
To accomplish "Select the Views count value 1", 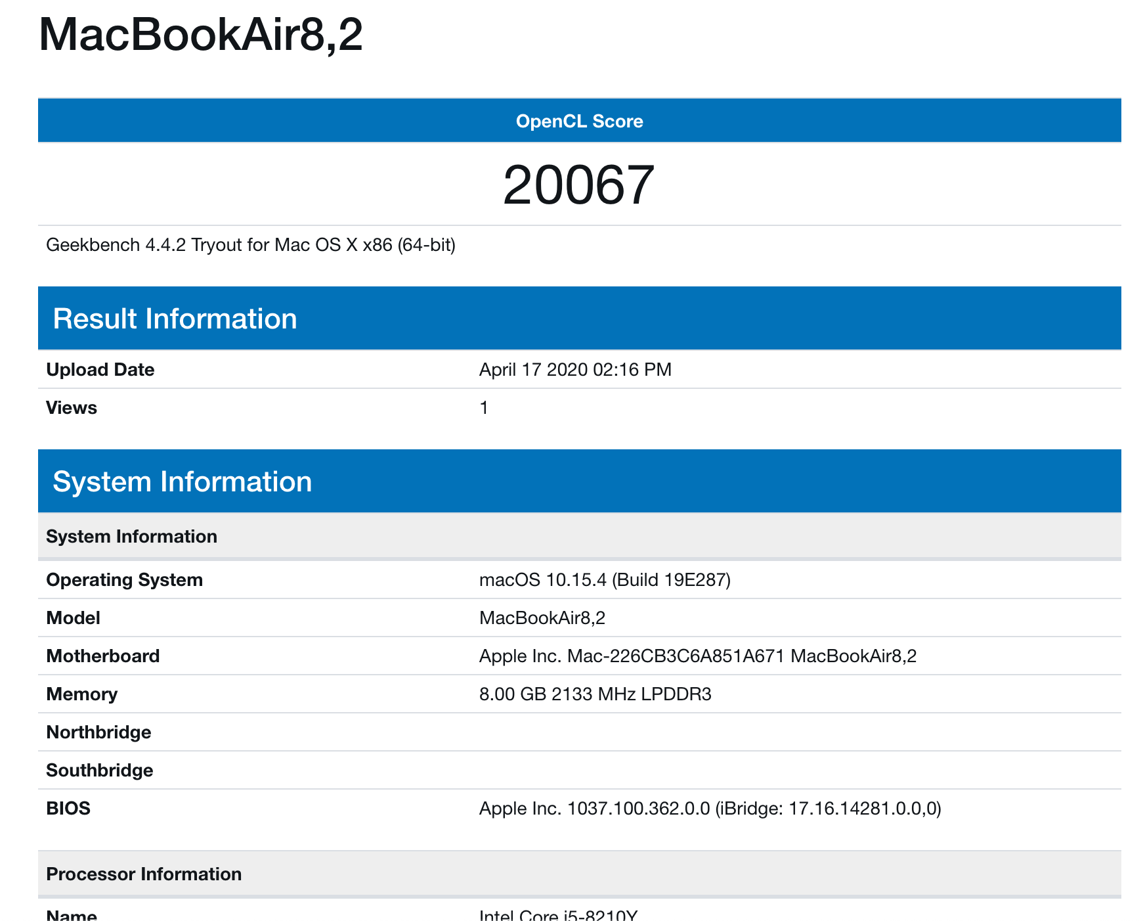I will [484, 407].
